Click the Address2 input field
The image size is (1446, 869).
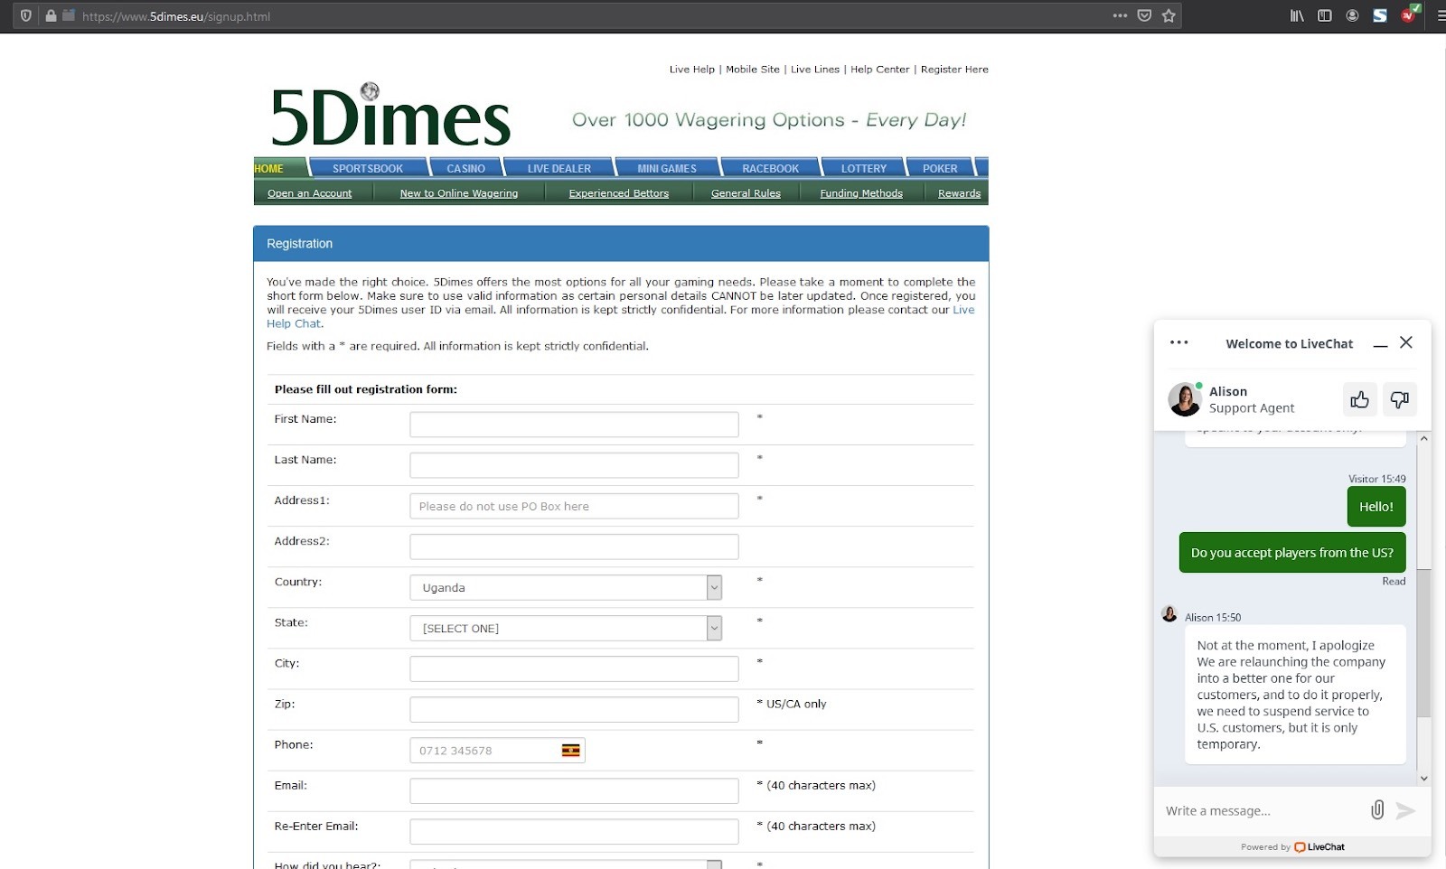click(574, 547)
